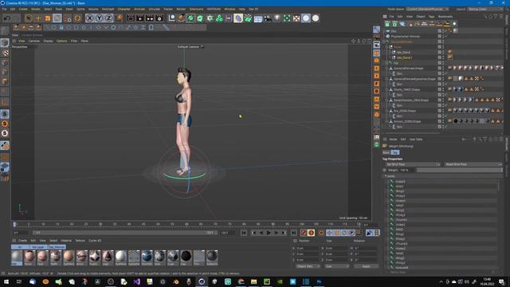Click the X Position input field
This screenshot has width=510, height=287.
(308, 248)
